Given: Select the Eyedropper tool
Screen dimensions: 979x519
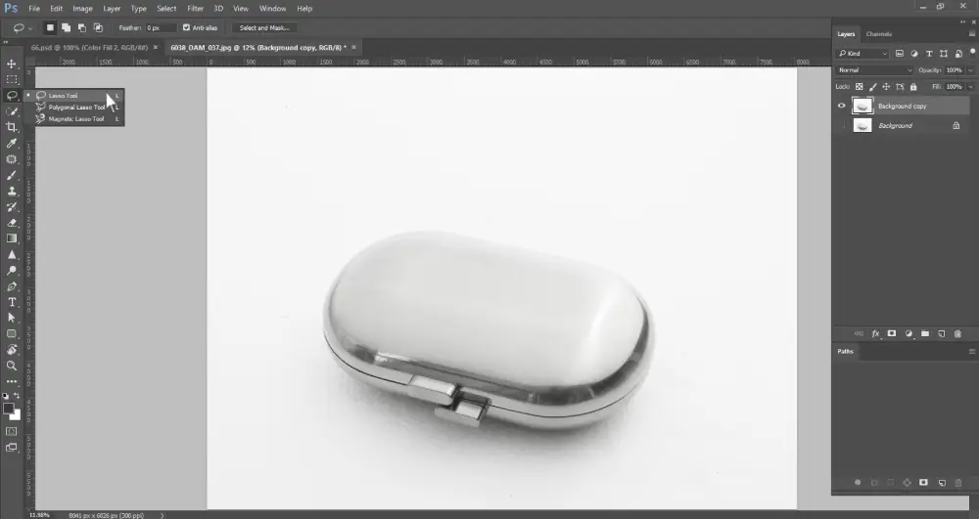Looking at the screenshot, I should point(12,144).
